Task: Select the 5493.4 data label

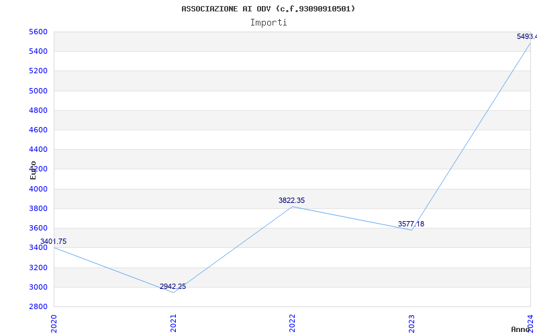Action: (x=527, y=36)
